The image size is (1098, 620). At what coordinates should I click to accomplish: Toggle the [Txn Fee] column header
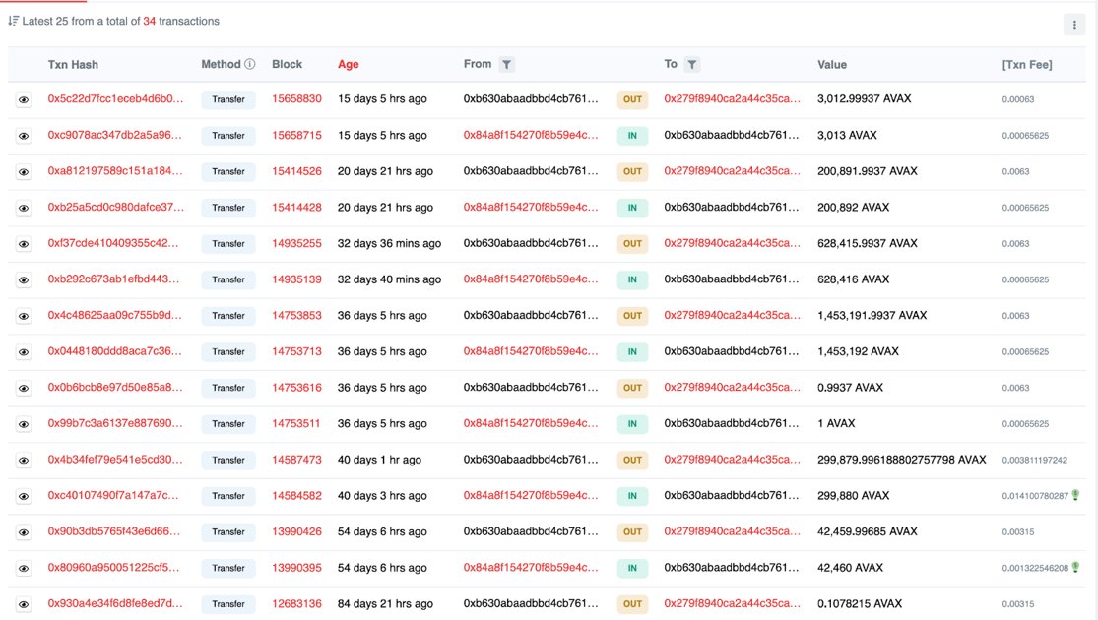click(1026, 64)
